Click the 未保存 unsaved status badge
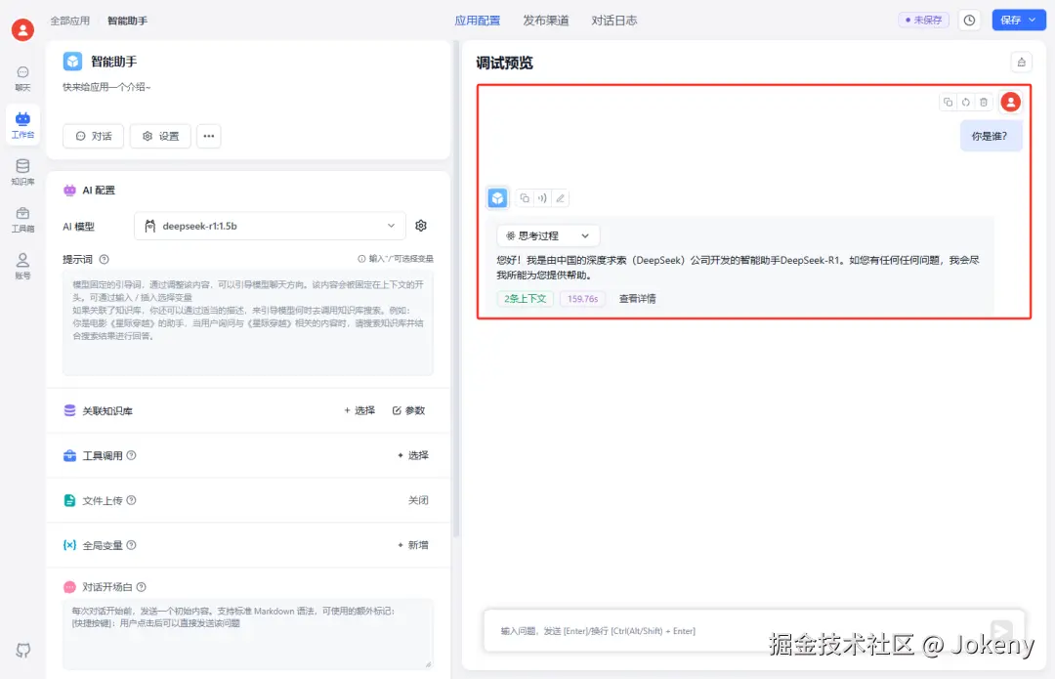The width and height of the screenshot is (1055, 679). [923, 21]
